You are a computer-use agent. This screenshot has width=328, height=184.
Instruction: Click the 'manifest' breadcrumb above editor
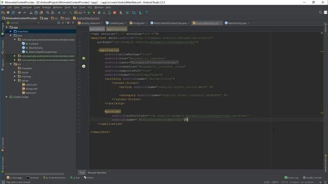97,29
